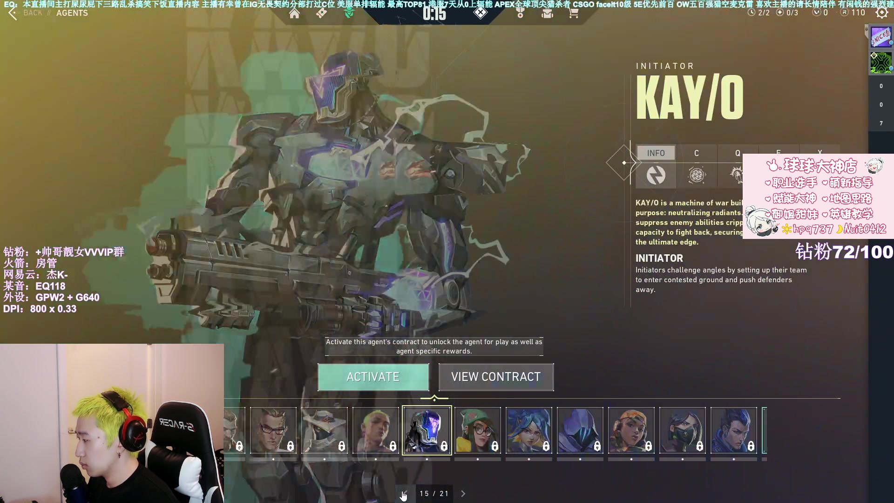Click the INITIATOR role heading above description
The image size is (894, 503).
pos(659,258)
